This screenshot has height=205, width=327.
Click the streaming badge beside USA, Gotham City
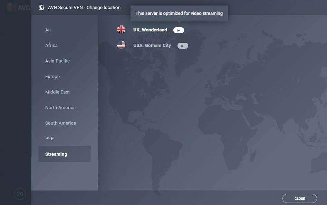pos(183,46)
